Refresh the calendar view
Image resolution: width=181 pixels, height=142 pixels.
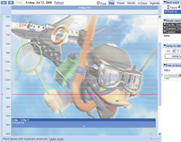(x=59, y=3)
